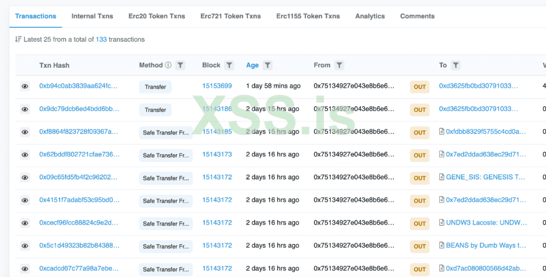This screenshot has width=546, height=277.
Task: Open BEANS by Dumb Ways t... contract link
Action: [486, 245]
